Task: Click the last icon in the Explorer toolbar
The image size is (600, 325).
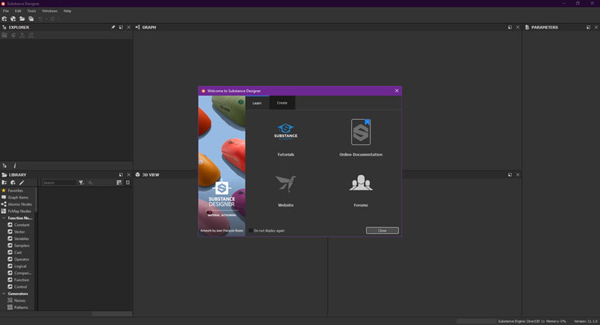Action: coord(31,35)
